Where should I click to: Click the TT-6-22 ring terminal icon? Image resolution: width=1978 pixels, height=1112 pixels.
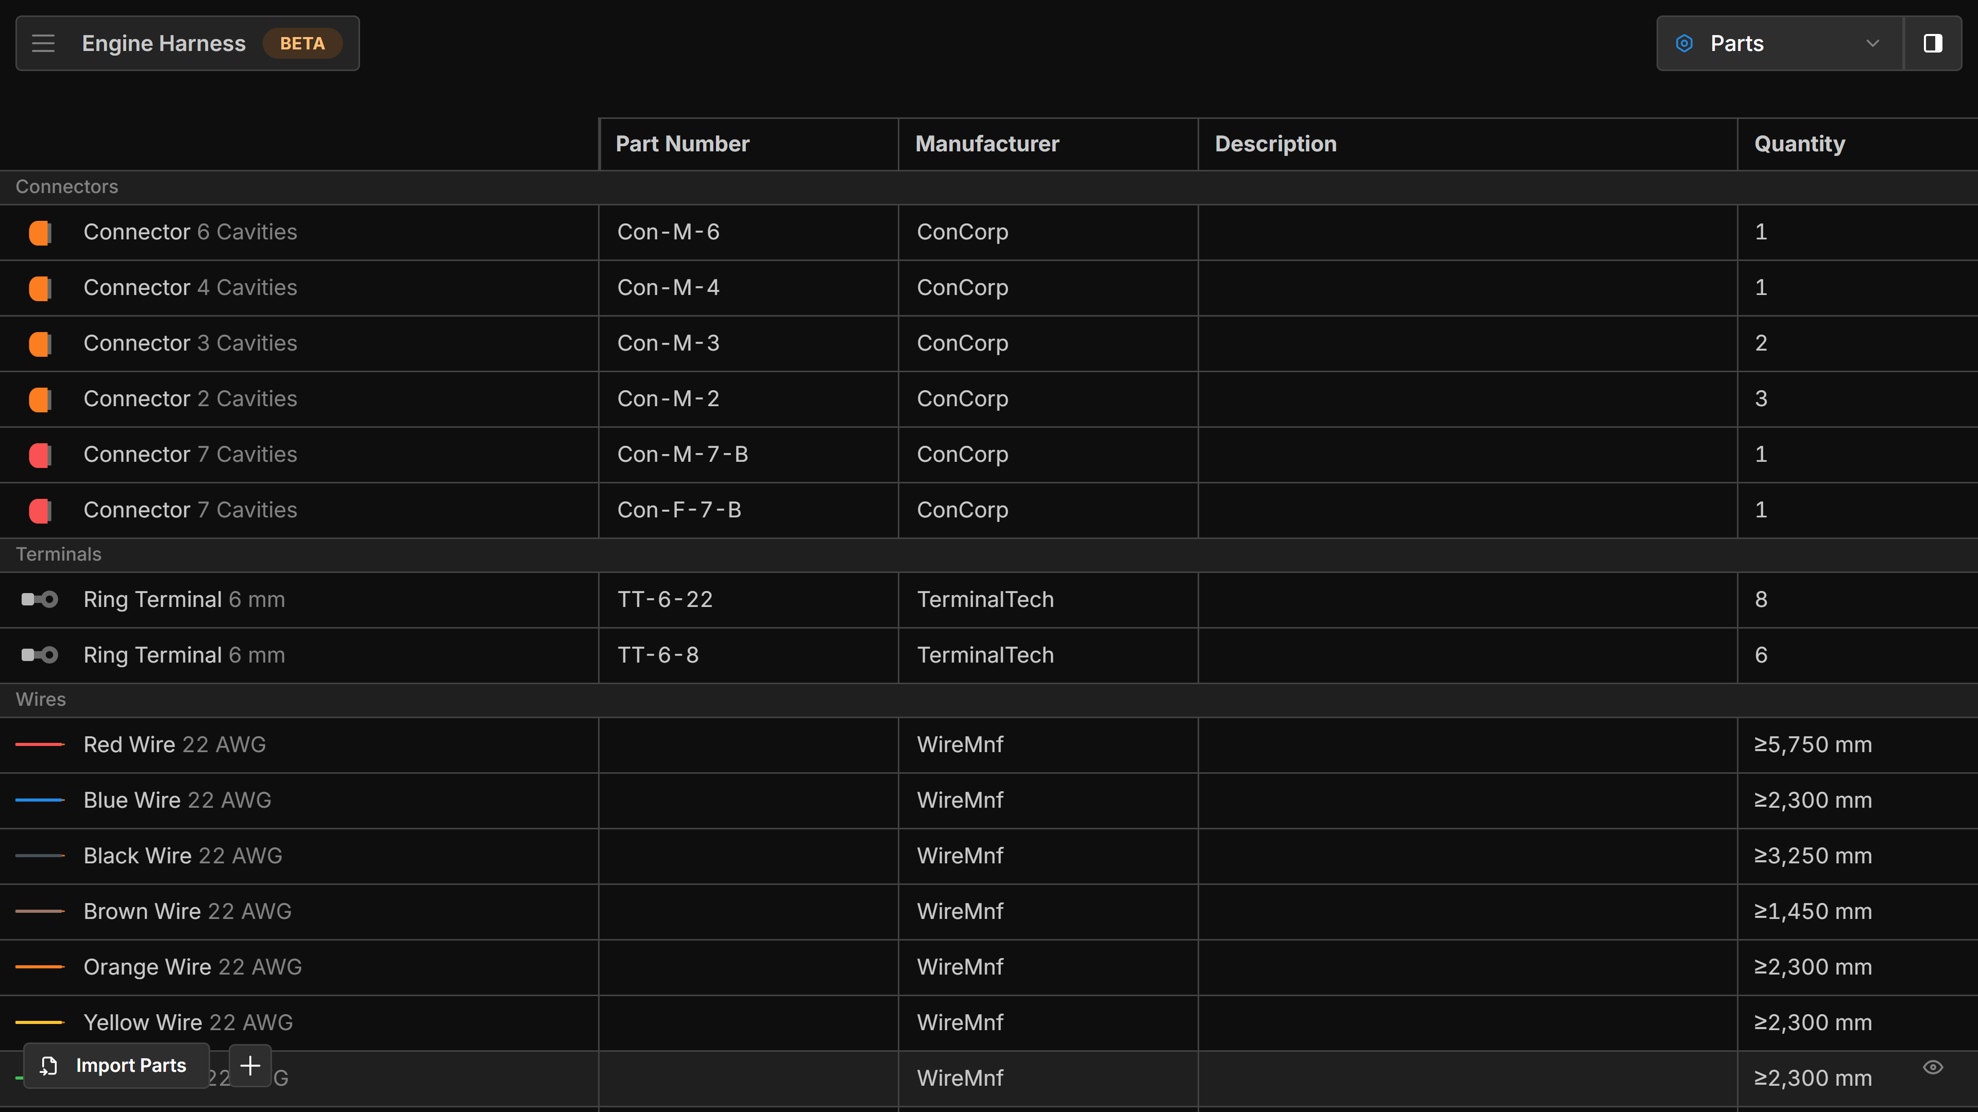(40, 599)
